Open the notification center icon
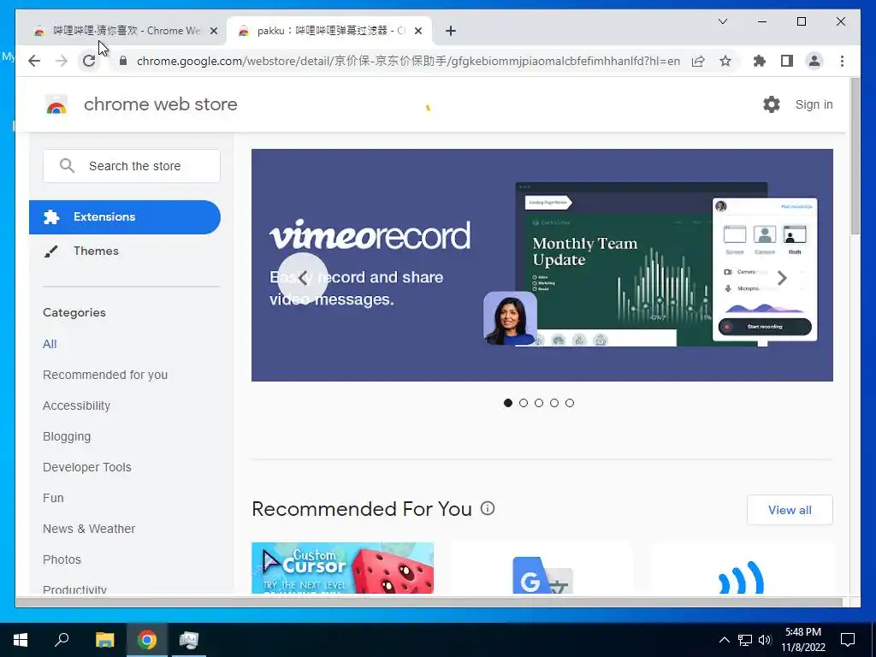The image size is (876, 657). click(848, 640)
